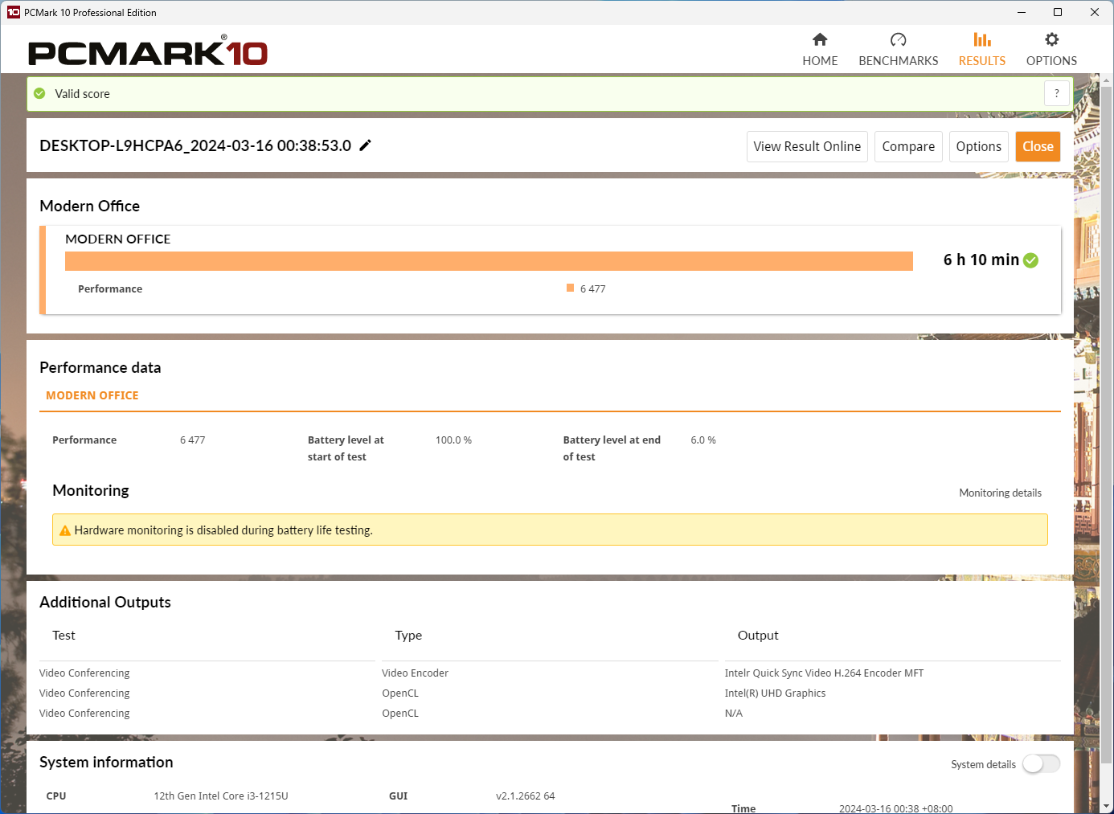
Task: Click the scrollbar up arrow
Action: (x=1107, y=80)
